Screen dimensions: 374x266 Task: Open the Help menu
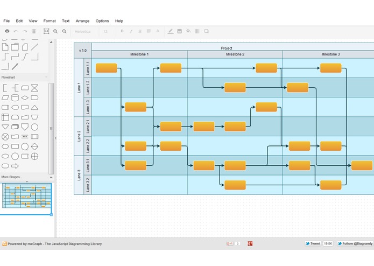pos(119,21)
